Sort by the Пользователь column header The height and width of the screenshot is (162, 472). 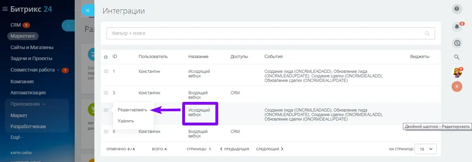point(153,57)
